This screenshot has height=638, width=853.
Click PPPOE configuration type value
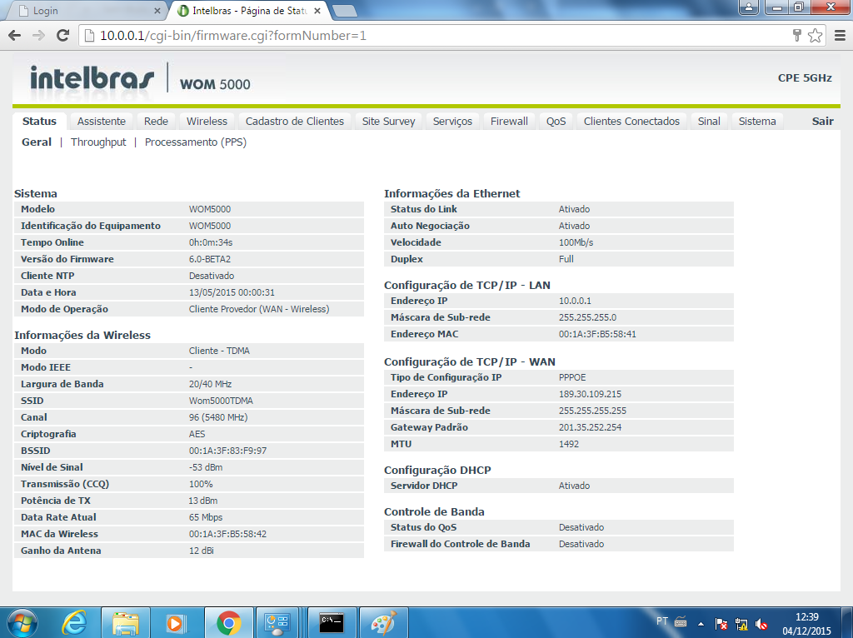pyautogui.click(x=572, y=377)
